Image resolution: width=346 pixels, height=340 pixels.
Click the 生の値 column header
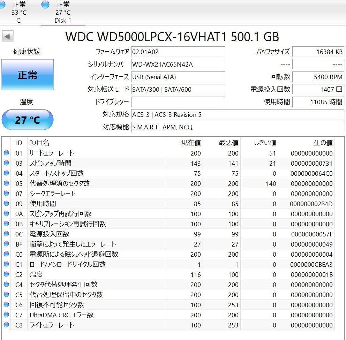pyautogui.click(x=306, y=143)
